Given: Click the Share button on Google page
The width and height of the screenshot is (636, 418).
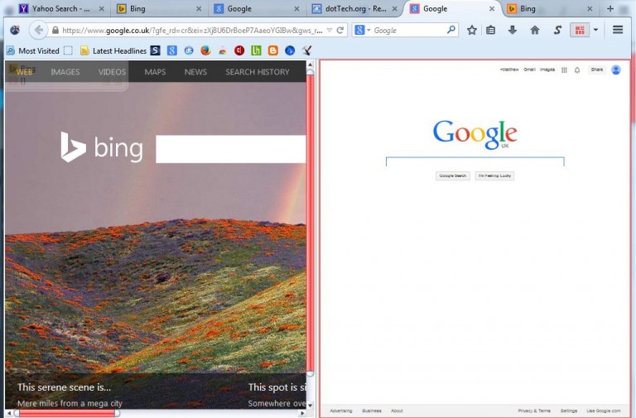Looking at the screenshot, I should 596,70.
